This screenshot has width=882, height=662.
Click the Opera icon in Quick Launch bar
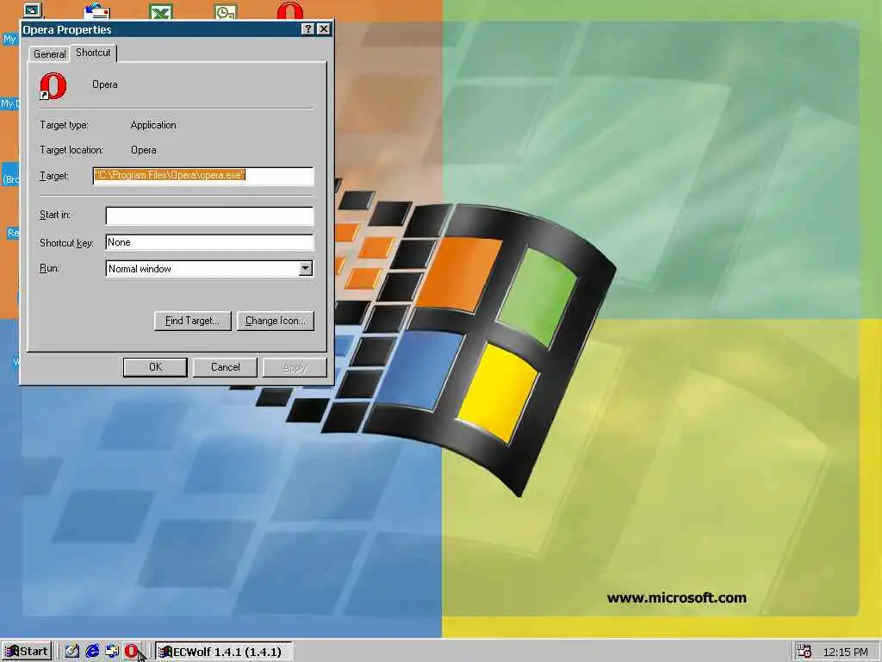[x=131, y=652]
